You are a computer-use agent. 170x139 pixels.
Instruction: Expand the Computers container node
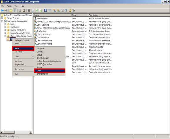coord(5,27)
